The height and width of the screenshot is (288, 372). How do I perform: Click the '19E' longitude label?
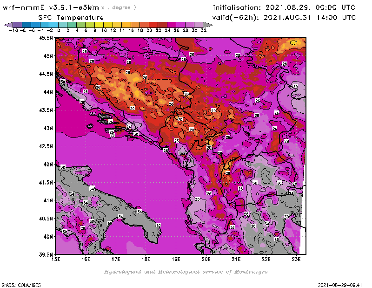tap(176, 259)
